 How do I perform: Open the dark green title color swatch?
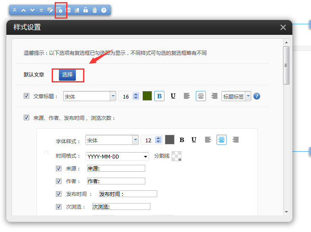click(147, 96)
